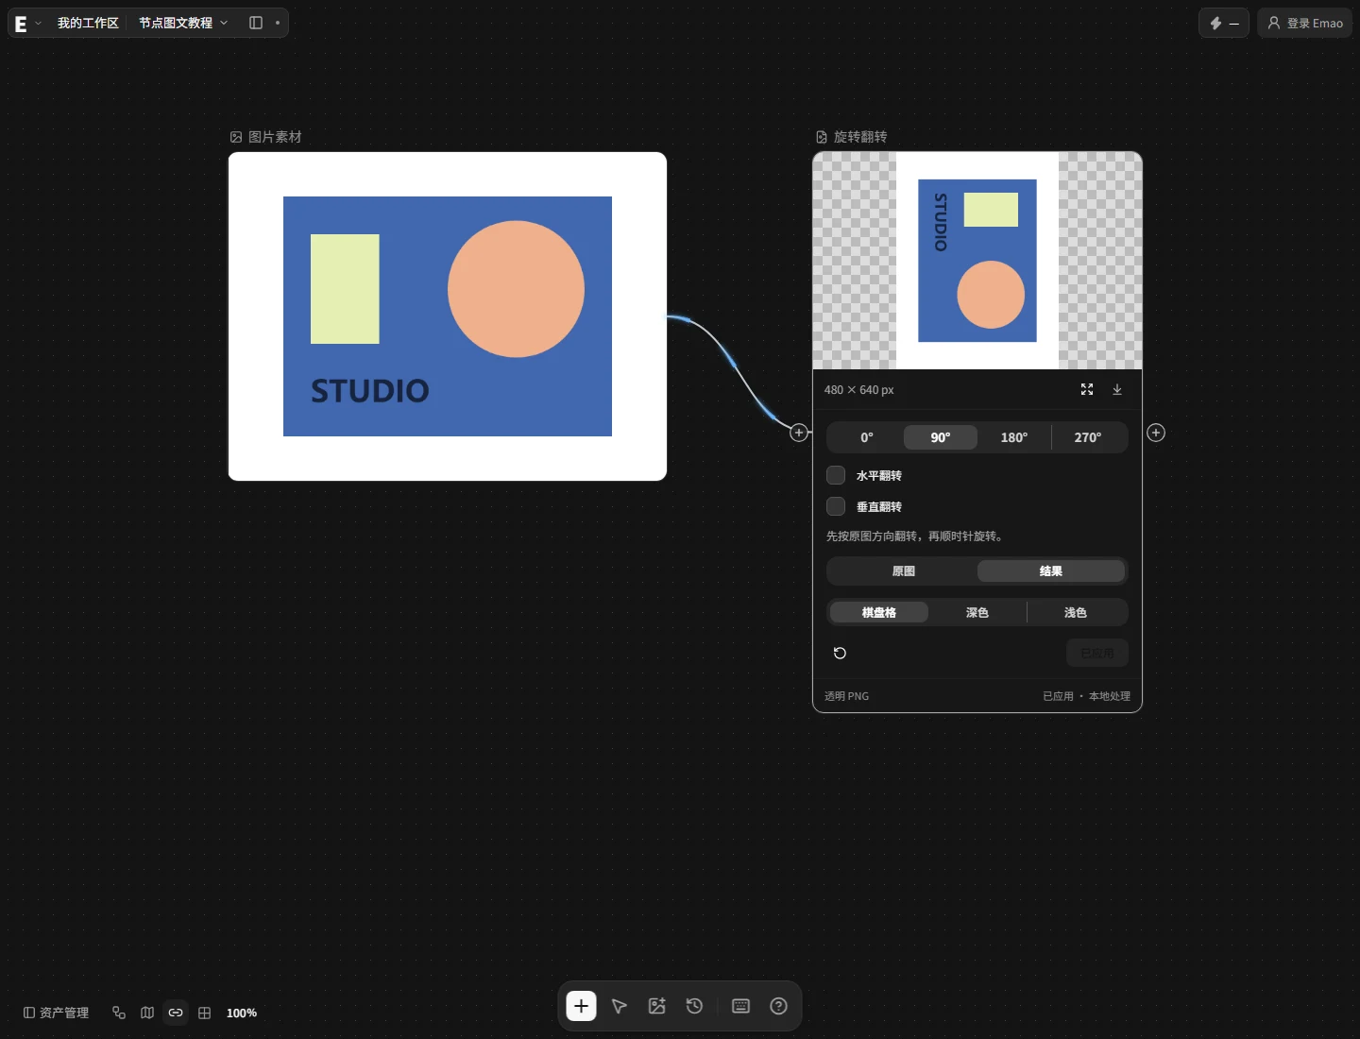Viewport: 1360px width, 1039px height.
Task: Show keyboard shortcuts via keyboard icon
Action: [741, 1006]
